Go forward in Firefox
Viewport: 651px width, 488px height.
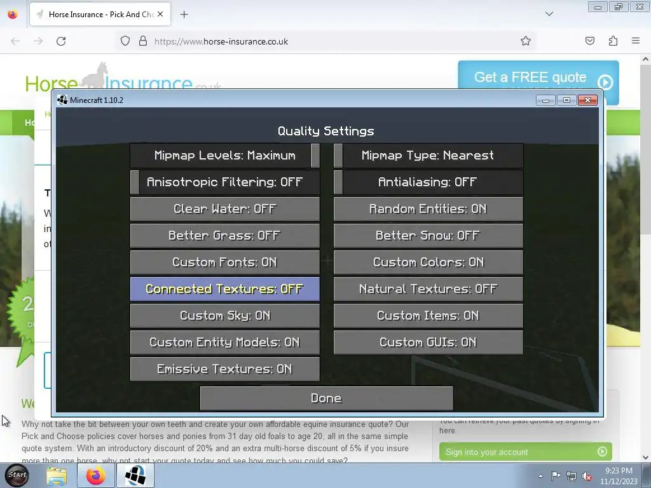[38, 41]
